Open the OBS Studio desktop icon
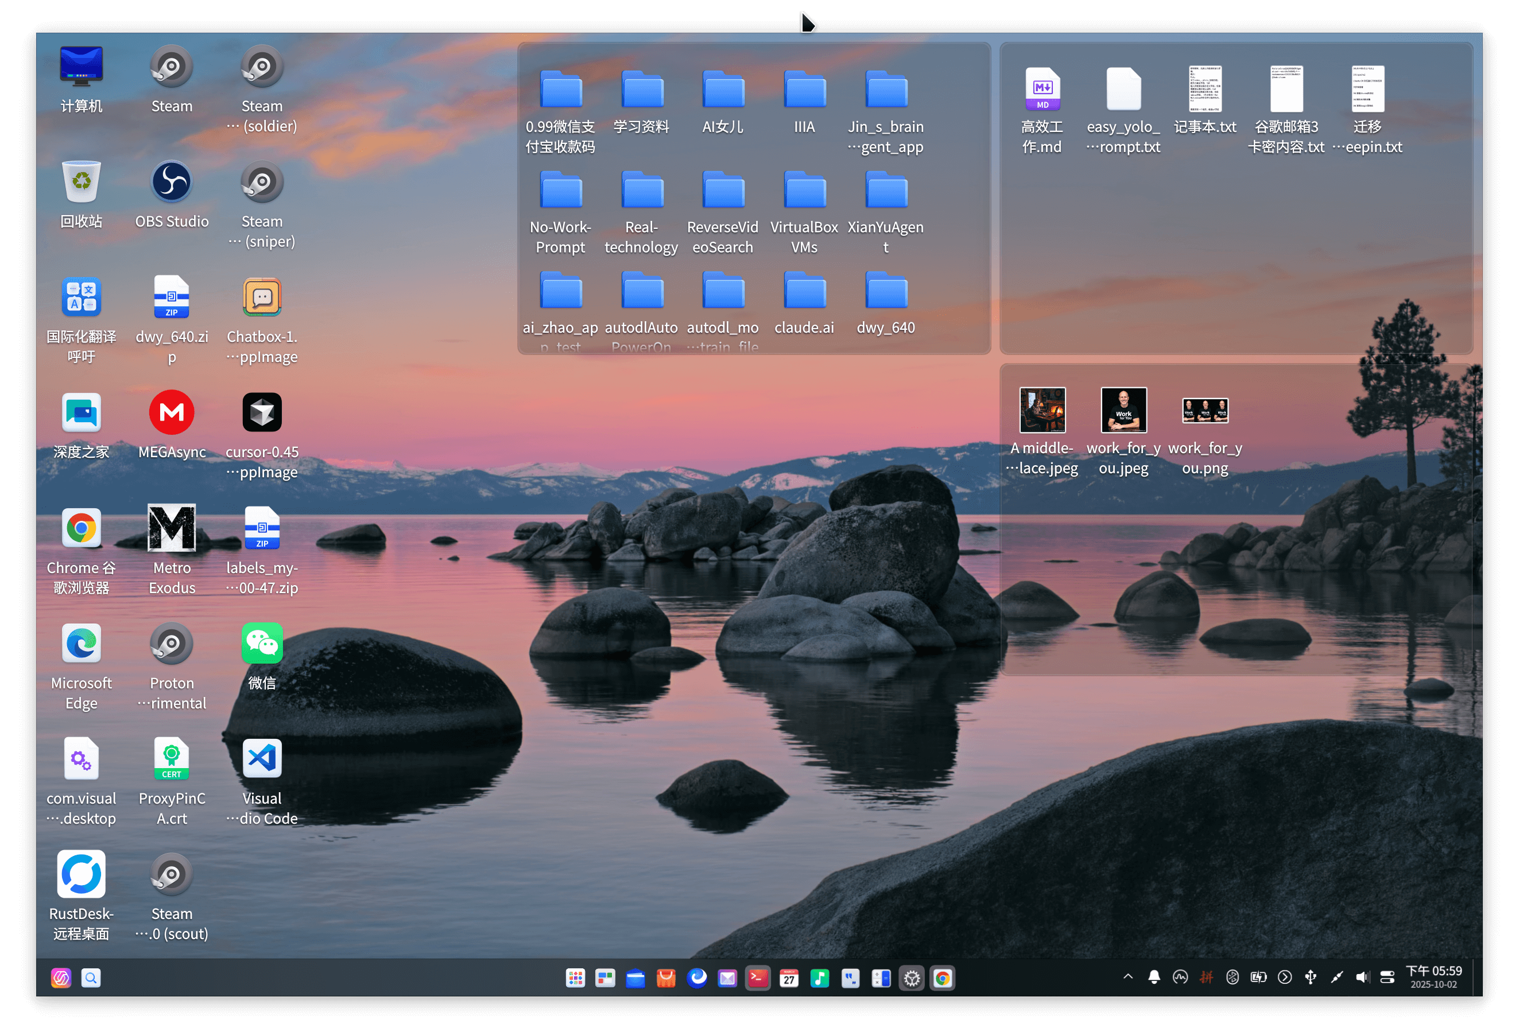Image resolution: width=1519 pixels, height=1036 pixels. (x=171, y=182)
